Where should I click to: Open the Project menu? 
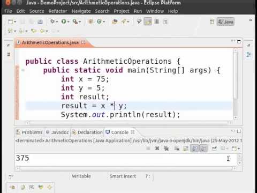122,11
